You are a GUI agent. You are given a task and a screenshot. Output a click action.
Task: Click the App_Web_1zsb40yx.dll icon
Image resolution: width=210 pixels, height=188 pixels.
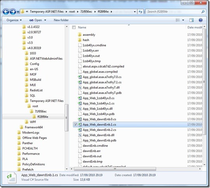point(80,109)
